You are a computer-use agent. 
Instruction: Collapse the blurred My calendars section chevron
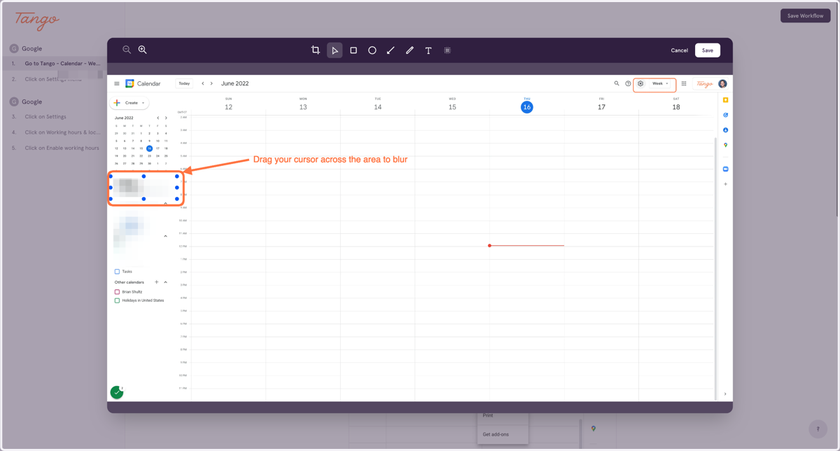166,237
